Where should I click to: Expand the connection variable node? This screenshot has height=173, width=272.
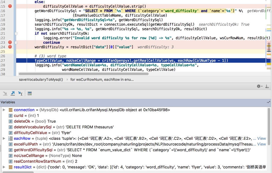[4, 110]
